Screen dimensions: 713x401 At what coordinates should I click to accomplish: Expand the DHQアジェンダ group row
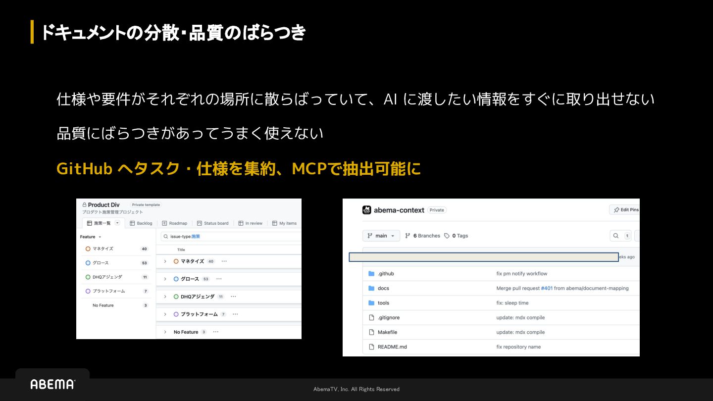tap(165, 297)
